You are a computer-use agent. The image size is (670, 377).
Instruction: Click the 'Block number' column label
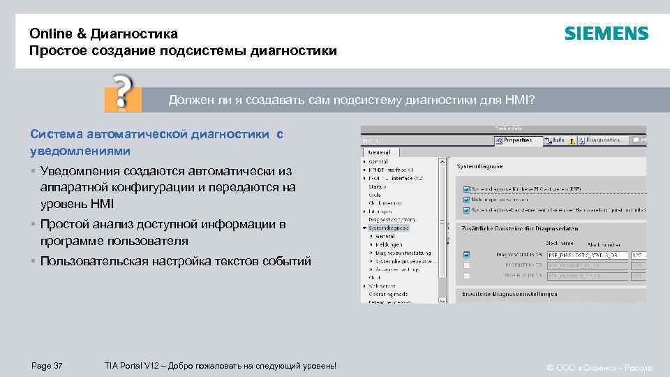click(x=604, y=244)
